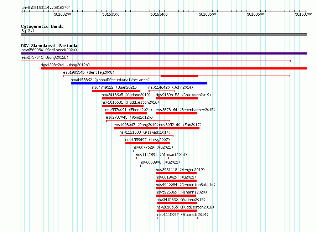
Task: Open the nsv6063906 (Wu2021) label
Action: coord(160,162)
